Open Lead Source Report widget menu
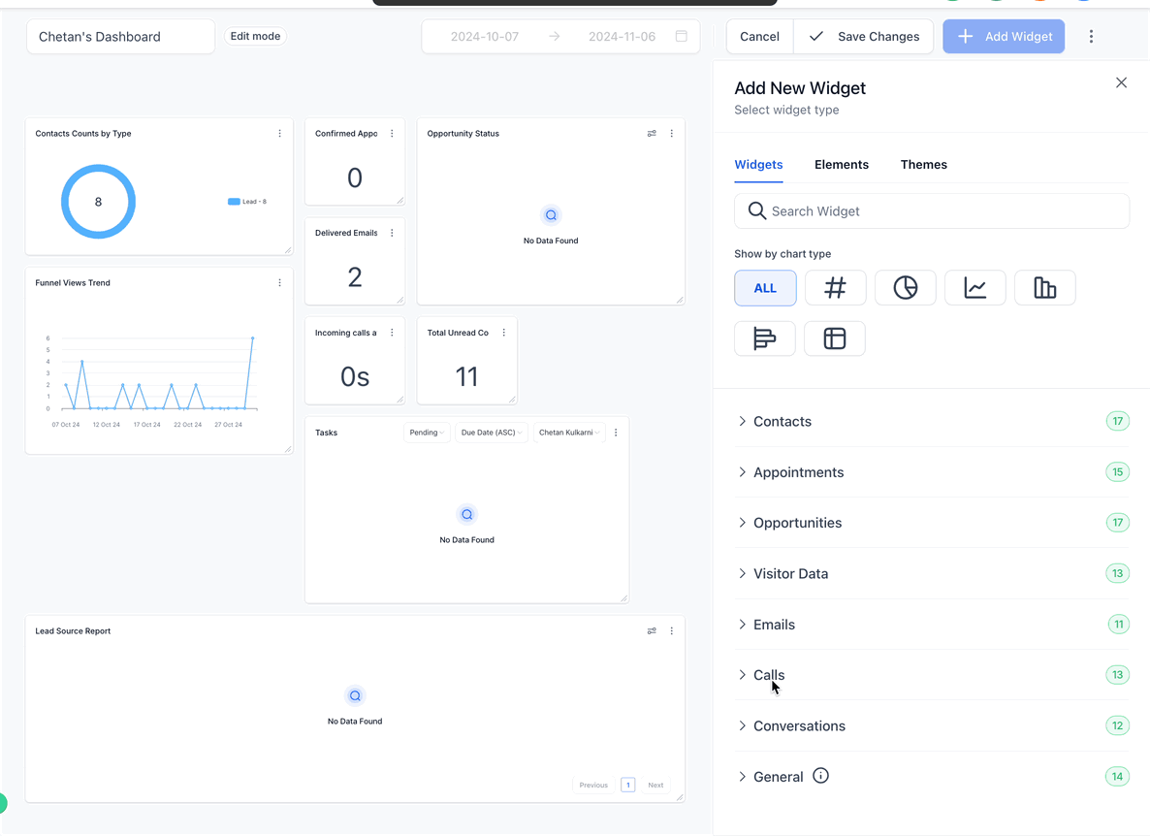Viewport: 1150px width, 836px height. 671,630
